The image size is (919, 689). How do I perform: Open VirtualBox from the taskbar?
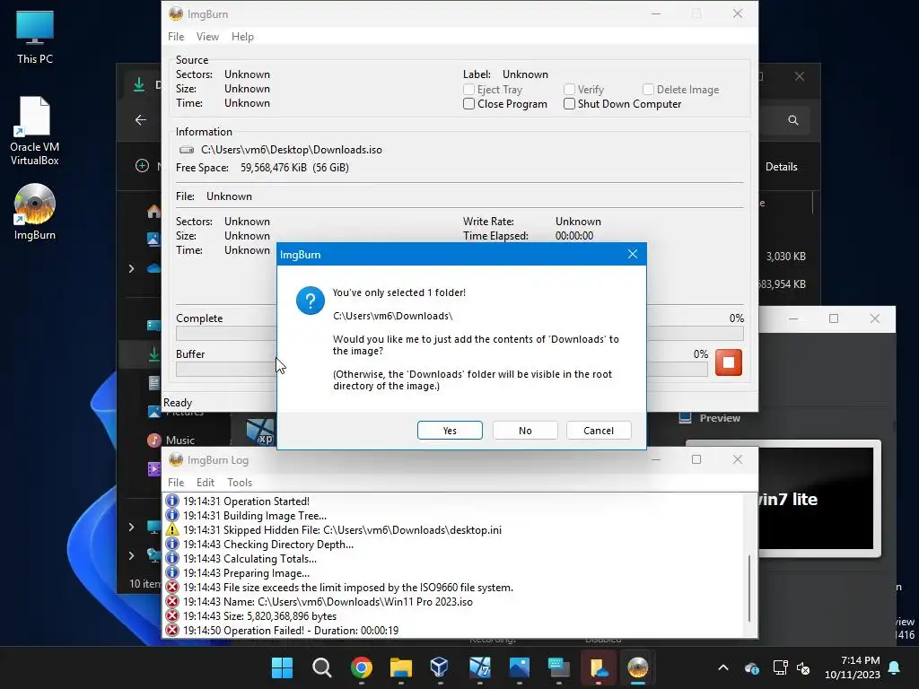[440, 667]
